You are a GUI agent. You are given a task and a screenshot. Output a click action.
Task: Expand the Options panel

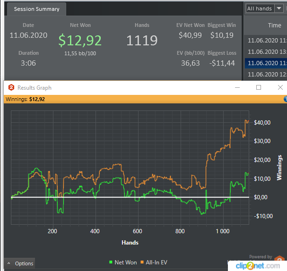pos(19,263)
